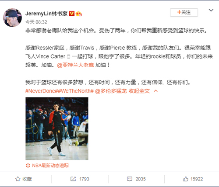Open the NBA最新动态追踪 link
This screenshot has height=187, width=219.
(x=50, y=166)
